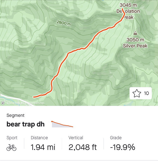
Task: Open the OpenStreetMap attribution link
Action: click(33, 103)
